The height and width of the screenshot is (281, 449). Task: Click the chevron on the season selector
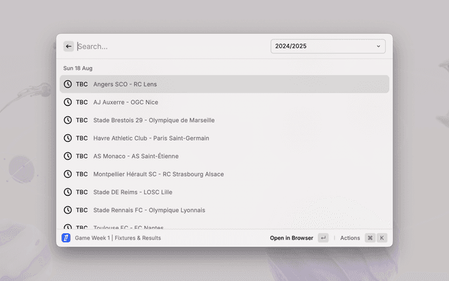point(379,46)
